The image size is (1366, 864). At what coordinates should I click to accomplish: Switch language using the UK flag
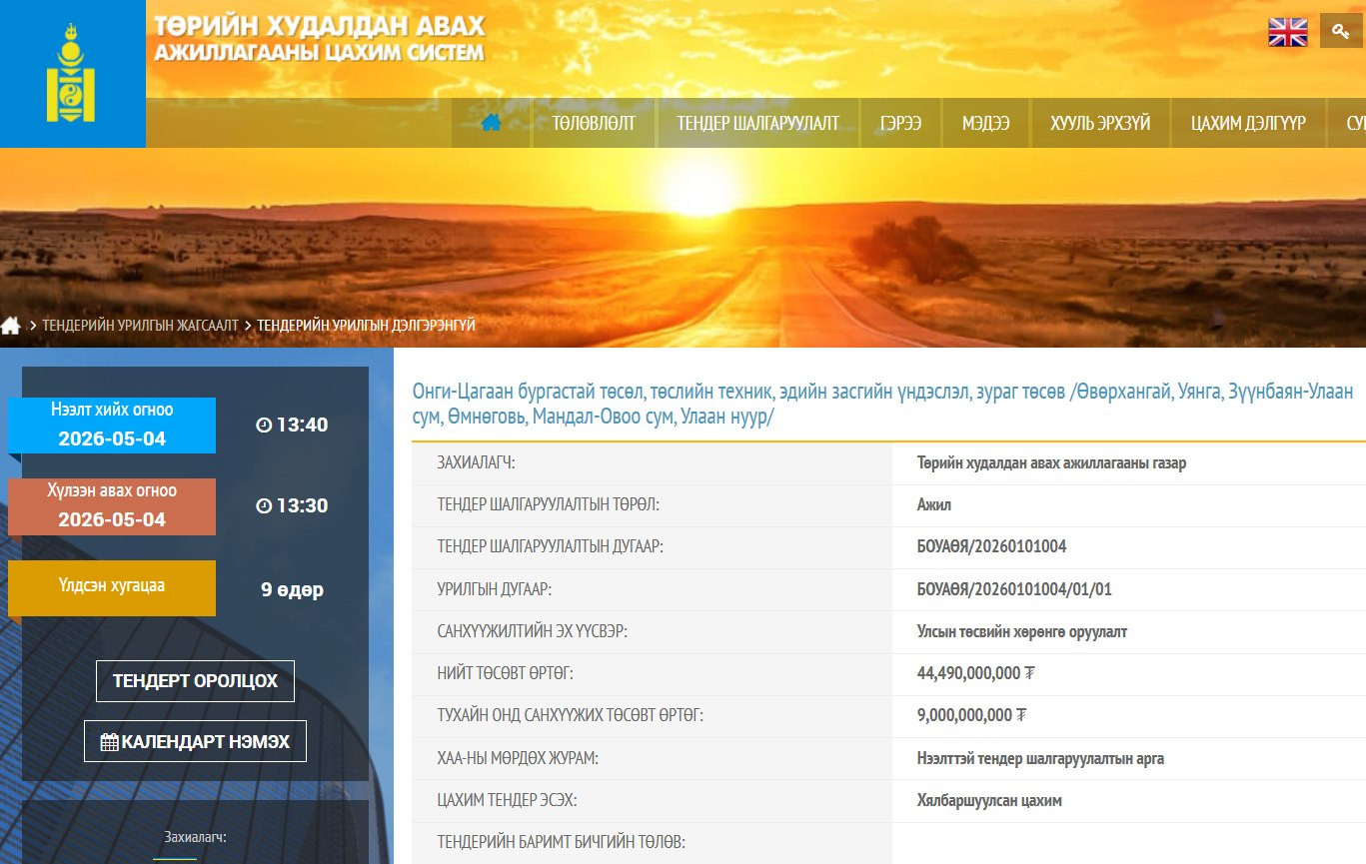(x=1287, y=32)
